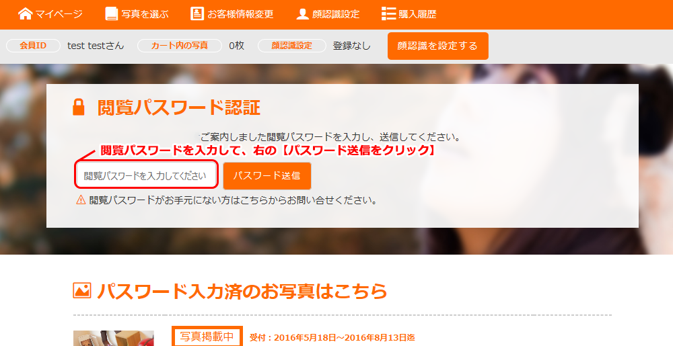This screenshot has height=346, width=673.
Task: Click the photo album icon beside 写真を選ぶ
Action: click(x=112, y=13)
